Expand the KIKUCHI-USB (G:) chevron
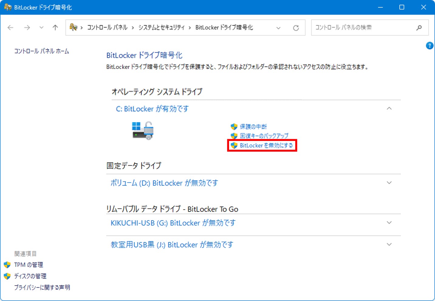 (389, 223)
